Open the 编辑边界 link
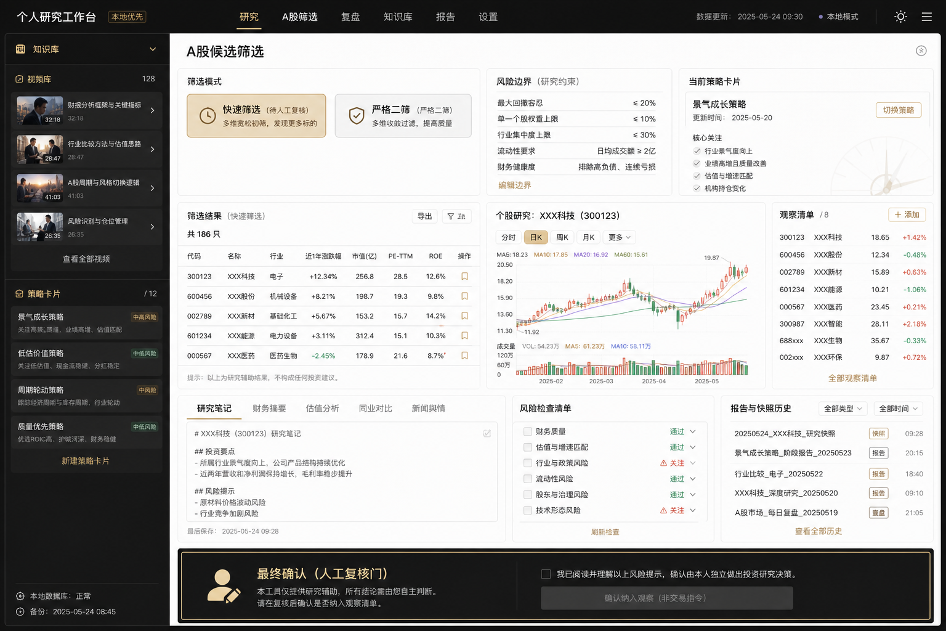946x631 pixels. point(515,185)
